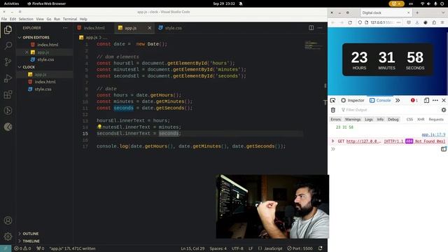The width and height of the screenshot is (448, 252).
Task: Open the Accounts icon in activity bar
Action: pyautogui.click(x=8, y=220)
